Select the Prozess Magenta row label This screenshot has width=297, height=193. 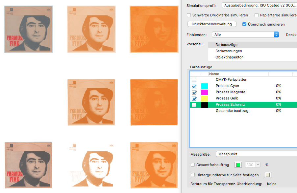click(231, 92)
